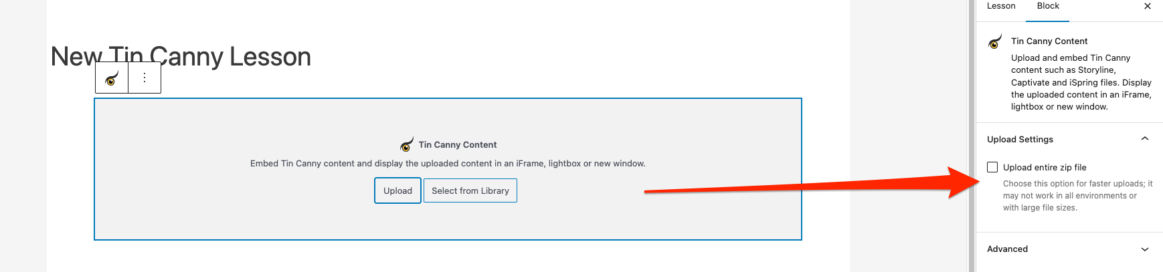Click the block's "Embed Tin Canny content" description text
1163x272 pixels.
(x=448, y=164)
